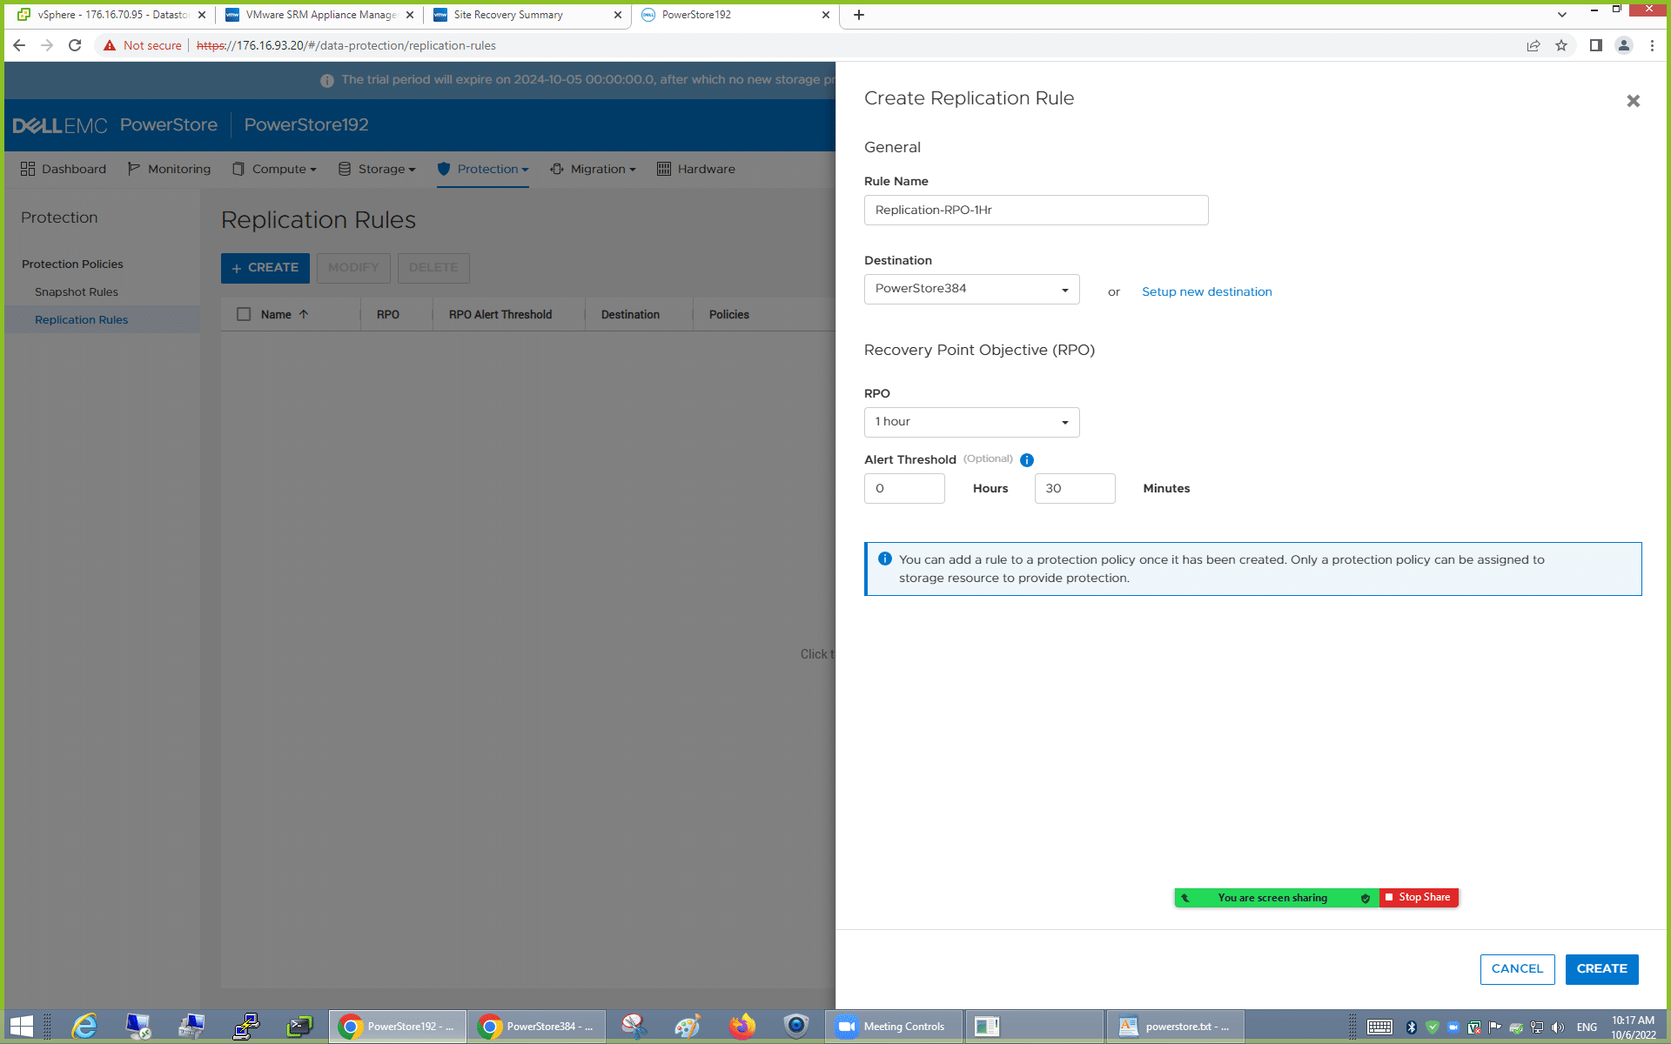Screen dimensions: 1671x1044
Task: Click the ENG language indicator
Action: pos(1587,1027)
